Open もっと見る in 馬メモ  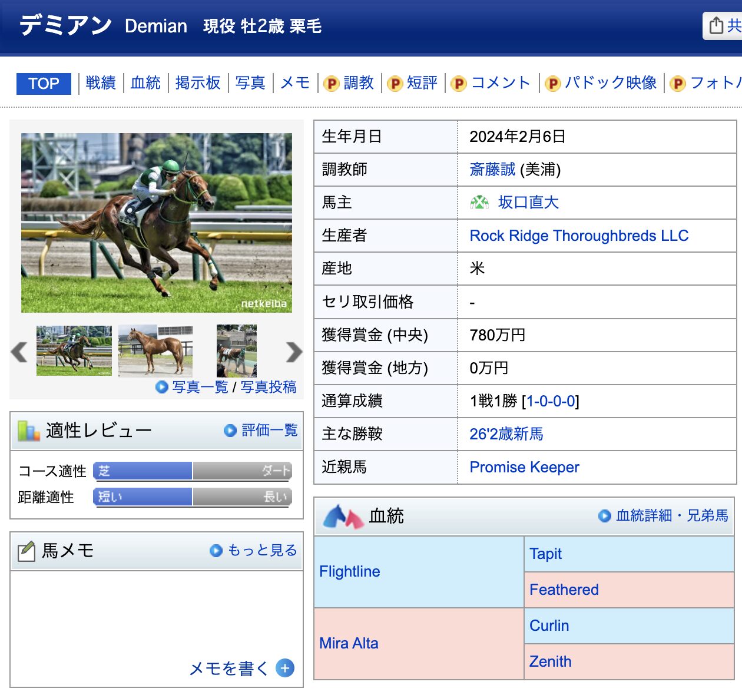coord(262,550)
